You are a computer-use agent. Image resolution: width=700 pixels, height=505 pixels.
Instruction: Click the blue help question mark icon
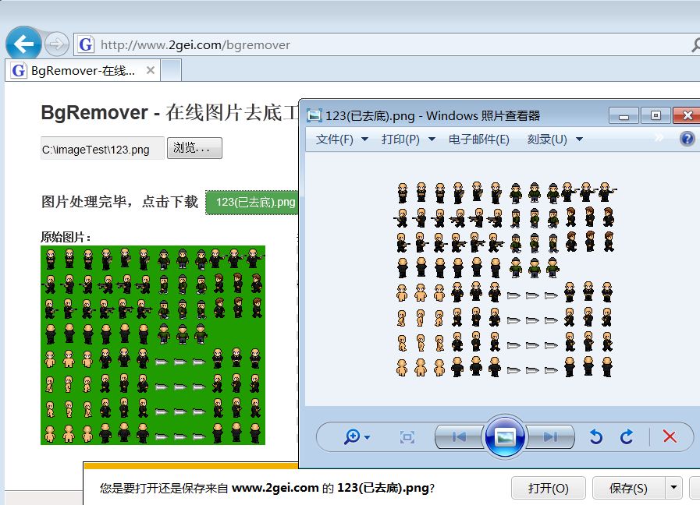687,139
